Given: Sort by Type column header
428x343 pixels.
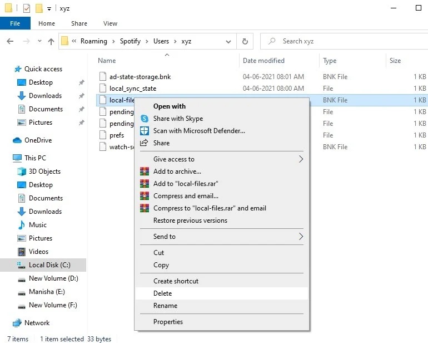Looking at the screenshot, I should tap(330, 61).
